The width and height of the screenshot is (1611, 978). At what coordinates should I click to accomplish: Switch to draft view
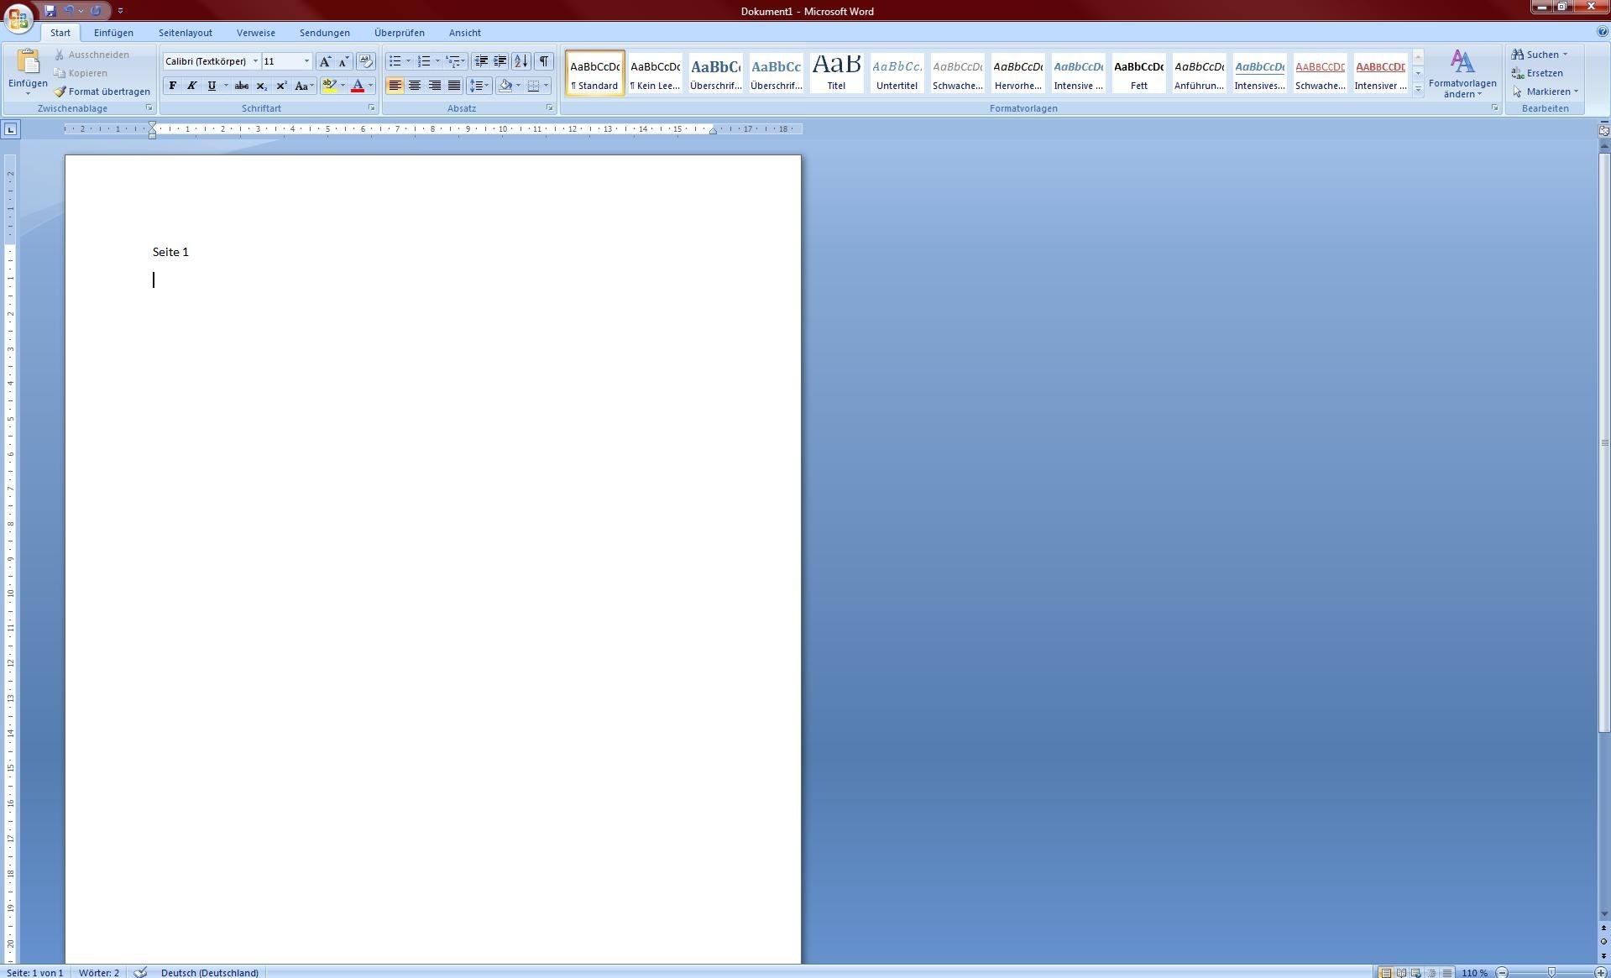coord(1446,973)
